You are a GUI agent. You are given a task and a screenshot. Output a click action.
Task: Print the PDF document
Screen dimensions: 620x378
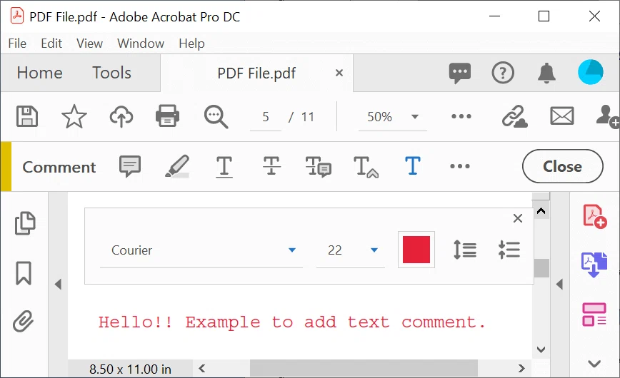(x=167, y=116)
